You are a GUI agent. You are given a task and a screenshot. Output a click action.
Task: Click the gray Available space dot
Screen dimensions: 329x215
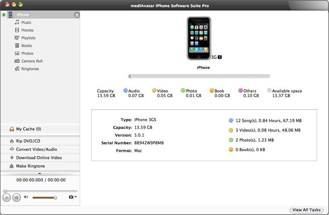(x=269, y=90)
